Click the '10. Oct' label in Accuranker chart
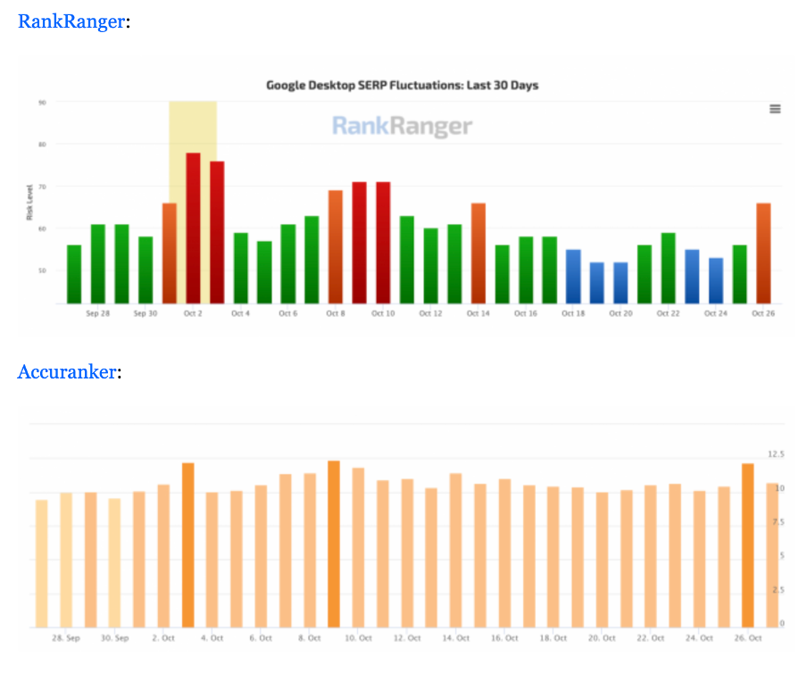This screenshot has width=807, height=673. (x=358, y=638)
